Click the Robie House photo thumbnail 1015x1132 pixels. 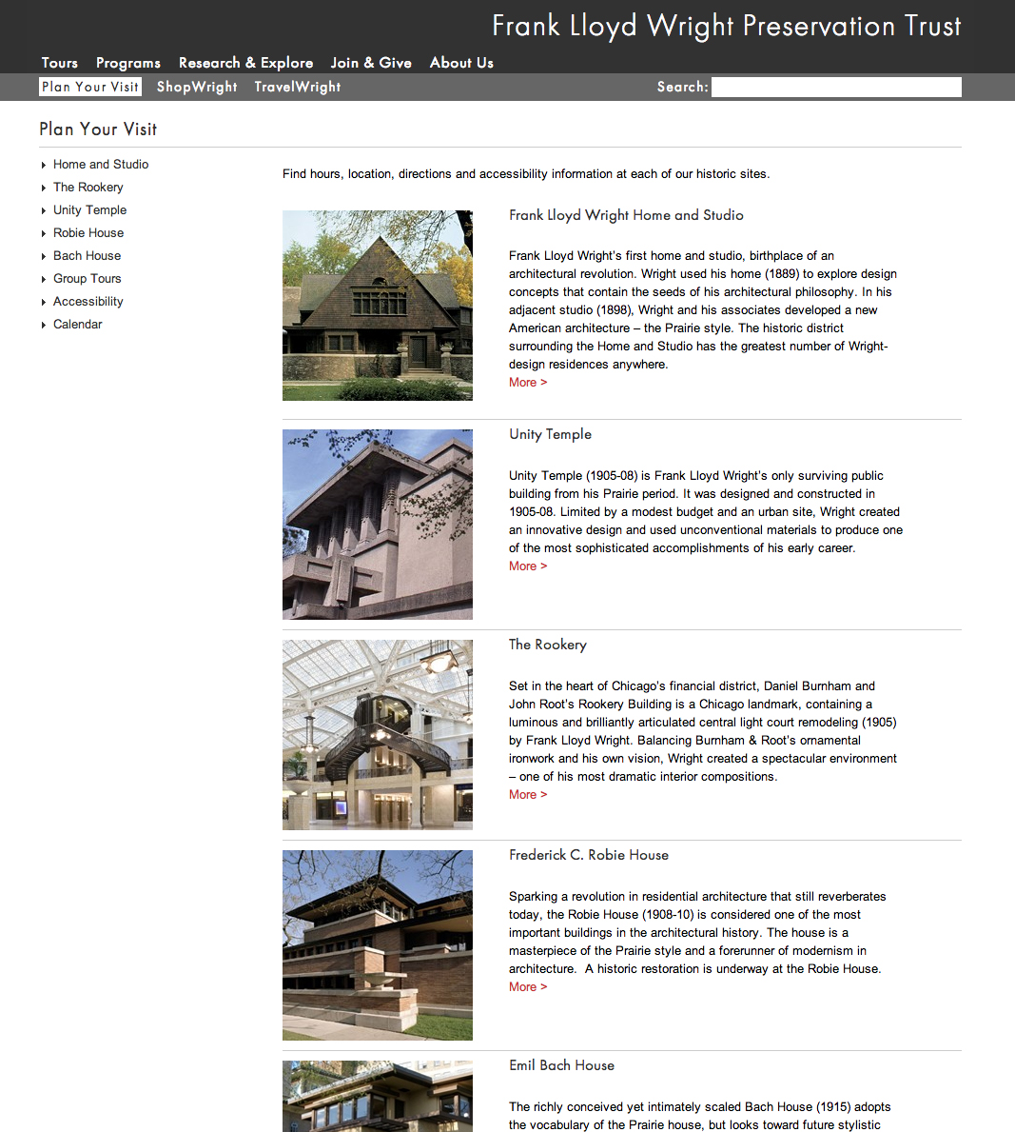click(378, 945)
